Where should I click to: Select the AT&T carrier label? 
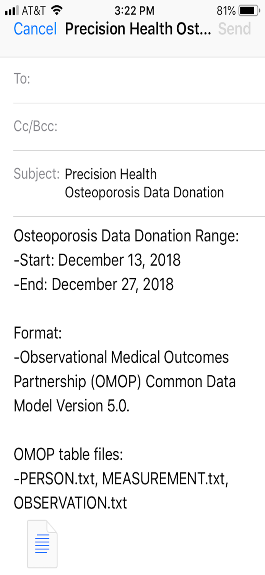(33, 10)
